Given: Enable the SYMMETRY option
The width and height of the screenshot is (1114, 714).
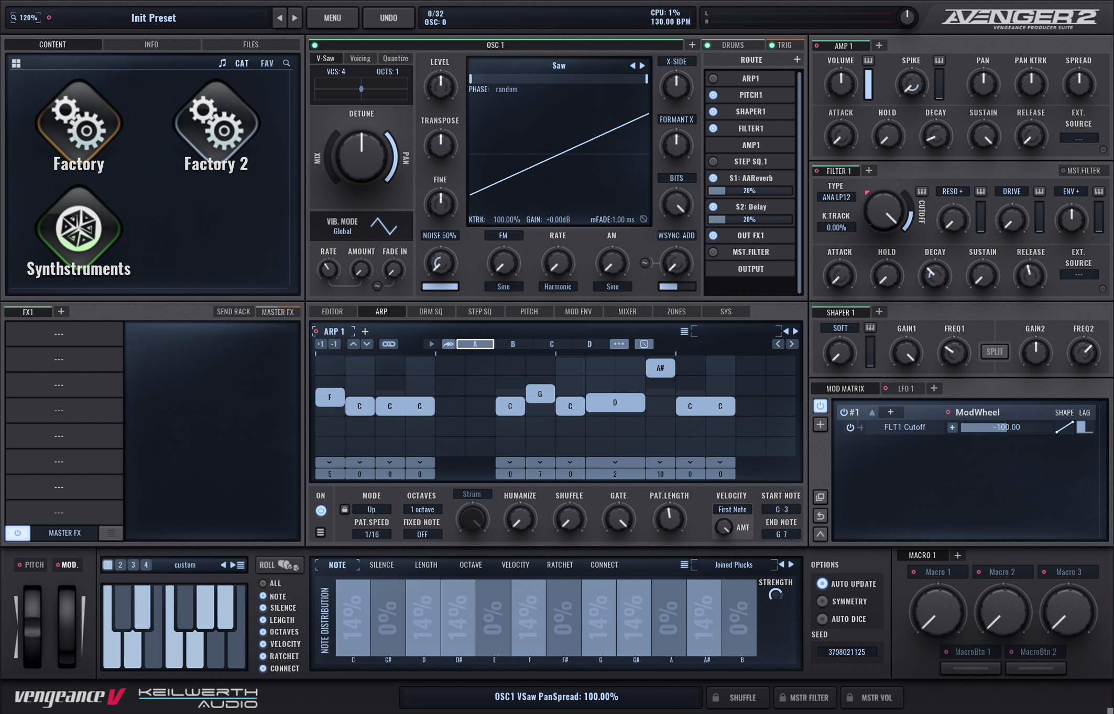Looking at the screenshot, I should click(822, 601).
